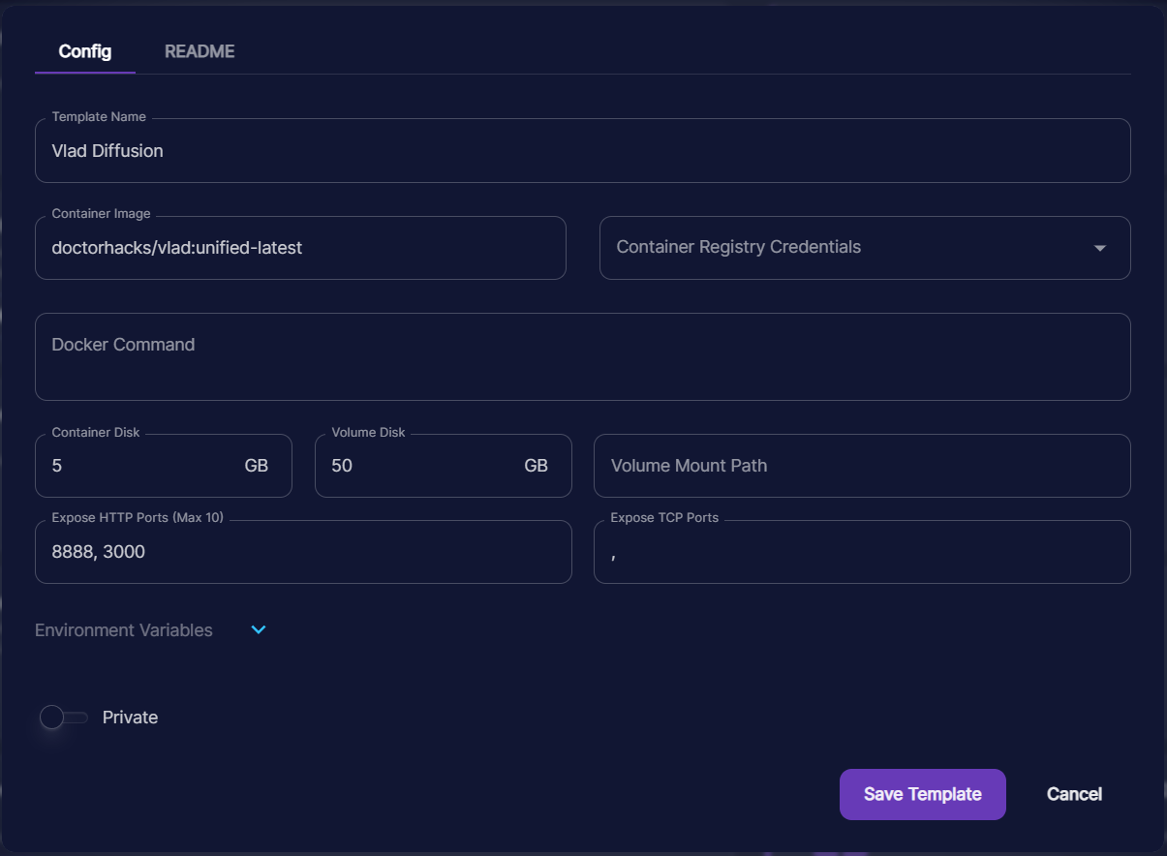
Task: Click the Private label text
Action: coord(130,718)
